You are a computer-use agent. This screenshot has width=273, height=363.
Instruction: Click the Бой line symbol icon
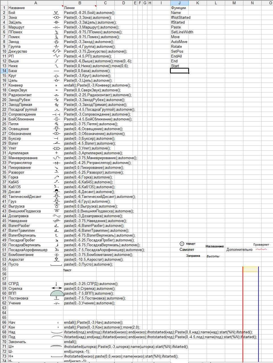(x=56, y=13)
